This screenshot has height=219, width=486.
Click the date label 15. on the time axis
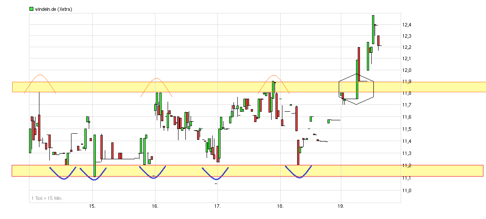click(x=92, y=206)
